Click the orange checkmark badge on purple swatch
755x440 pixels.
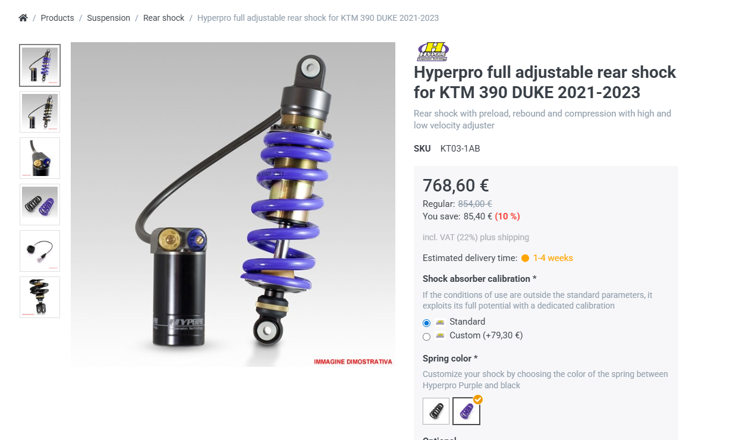coord(478,400)
